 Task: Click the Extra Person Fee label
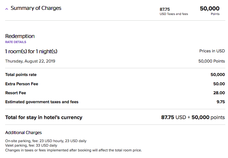pyautogui.click(x=22, y=84)
